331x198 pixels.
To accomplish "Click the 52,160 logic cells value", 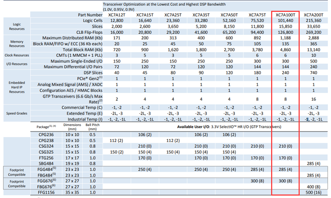I will (229, 21).
